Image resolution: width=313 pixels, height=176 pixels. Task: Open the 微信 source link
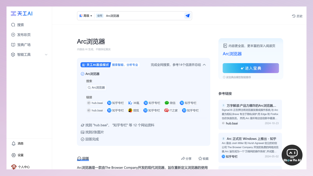pyautogui.click(x=170, y=103)
